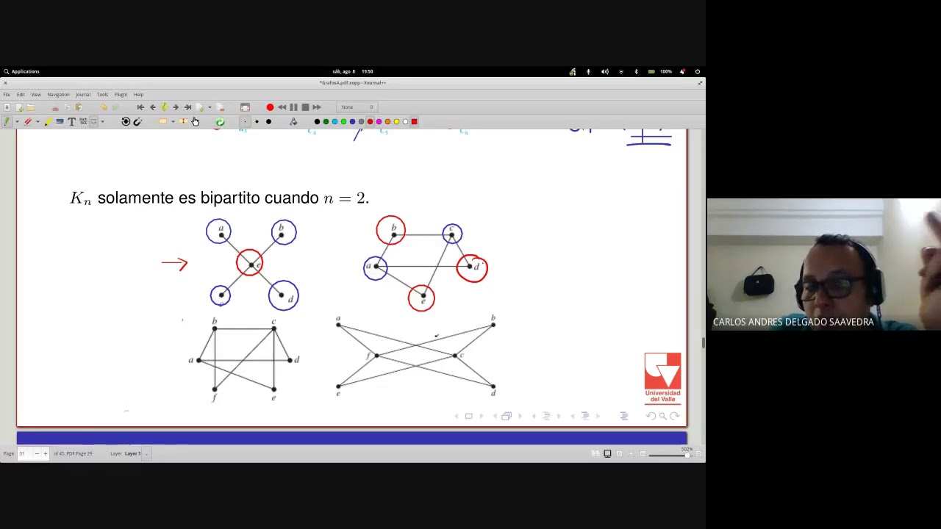Open the system volume indicator
This screenshot has width=941, height=529.
[604, 71]
